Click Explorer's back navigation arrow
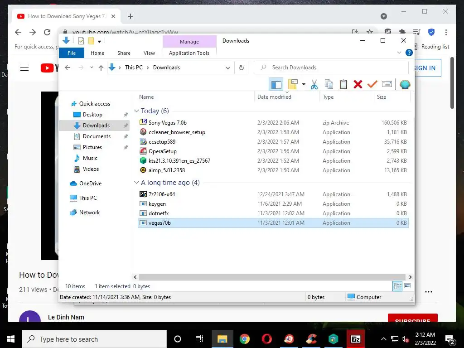Screen dimensions: 464x348 point(68,68)
